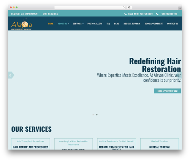Open Medical Treatments for Hair Growth card
The image size is (190, 161).
point(116,144)
